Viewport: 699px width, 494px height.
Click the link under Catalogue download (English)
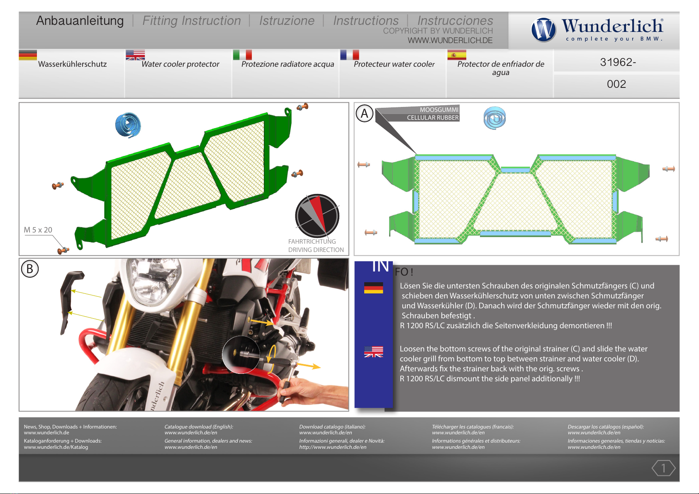tap(191, 433)
